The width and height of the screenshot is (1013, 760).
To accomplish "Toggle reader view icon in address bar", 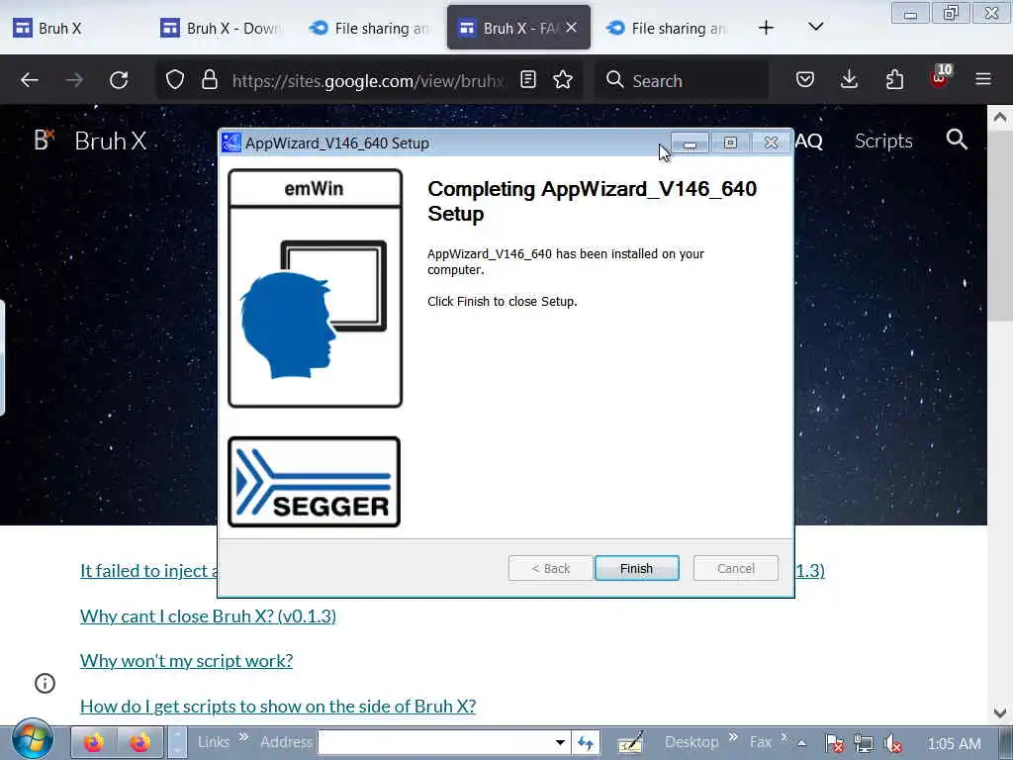I will [528, 80].
